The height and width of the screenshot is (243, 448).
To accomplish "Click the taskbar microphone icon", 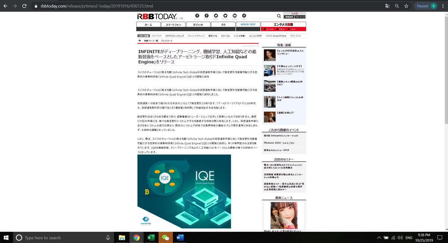I will click(108, 237).
